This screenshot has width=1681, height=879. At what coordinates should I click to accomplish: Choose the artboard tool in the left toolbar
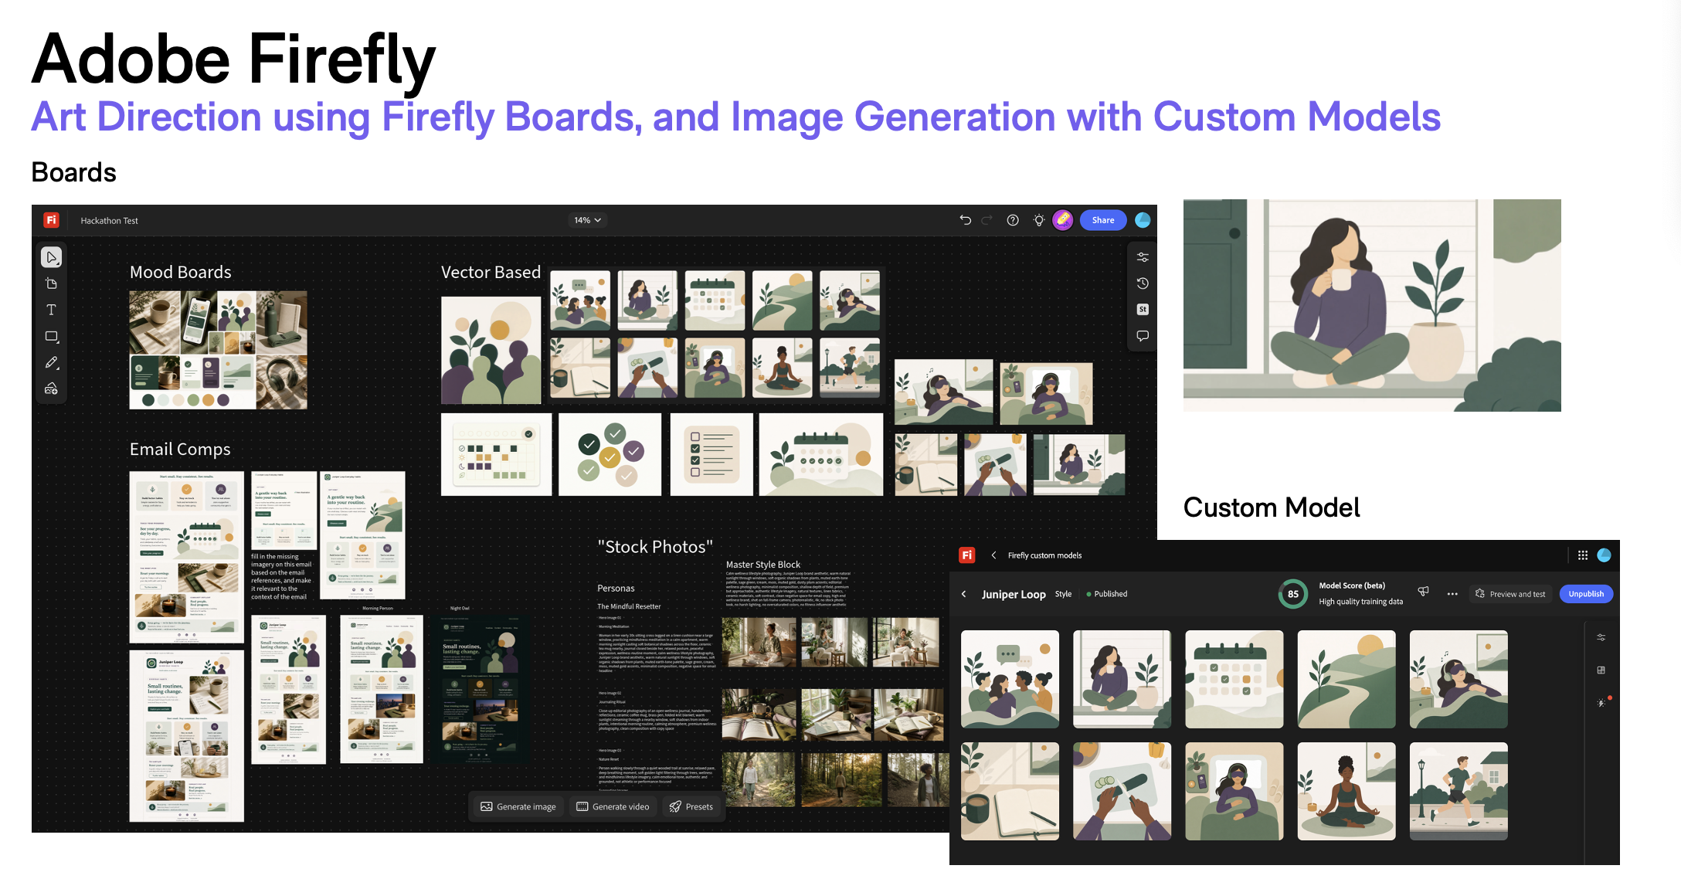[52, 283]
